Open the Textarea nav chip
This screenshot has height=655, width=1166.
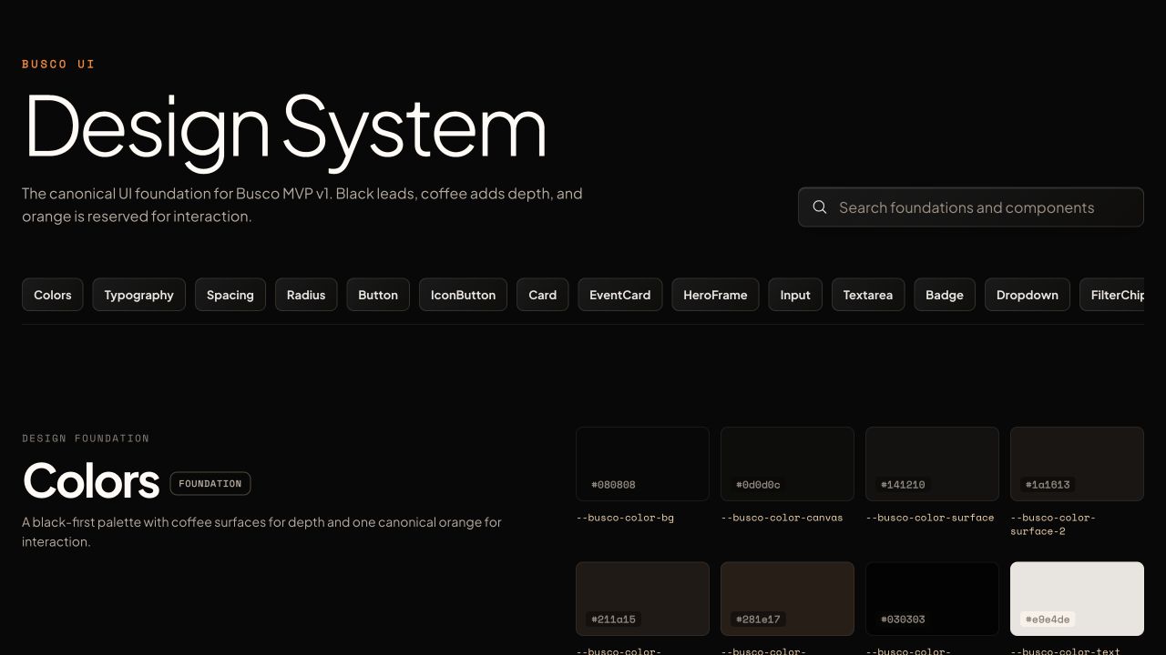(868, 295)
